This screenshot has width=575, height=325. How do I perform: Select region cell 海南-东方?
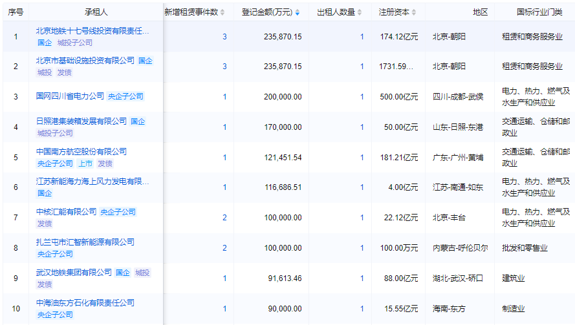(x=449, y=309)
